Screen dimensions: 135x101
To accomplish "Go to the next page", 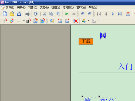I will click(x=113, y=14).
